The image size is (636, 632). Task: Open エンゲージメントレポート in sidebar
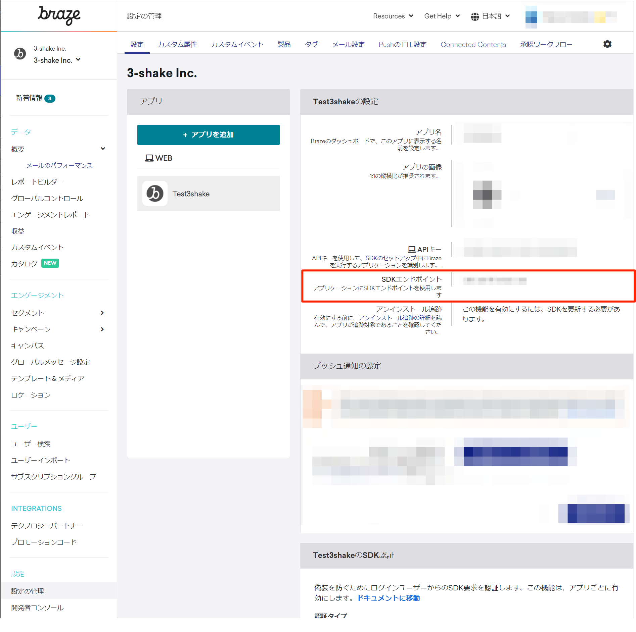[x=50, y=215]
